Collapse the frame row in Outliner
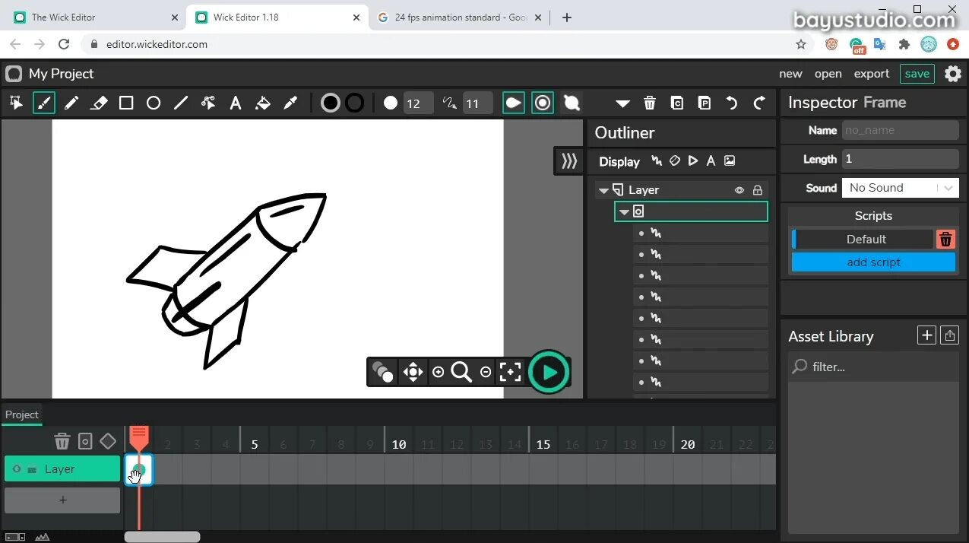This screenshot has height=543, width=969. pos(624,211)
